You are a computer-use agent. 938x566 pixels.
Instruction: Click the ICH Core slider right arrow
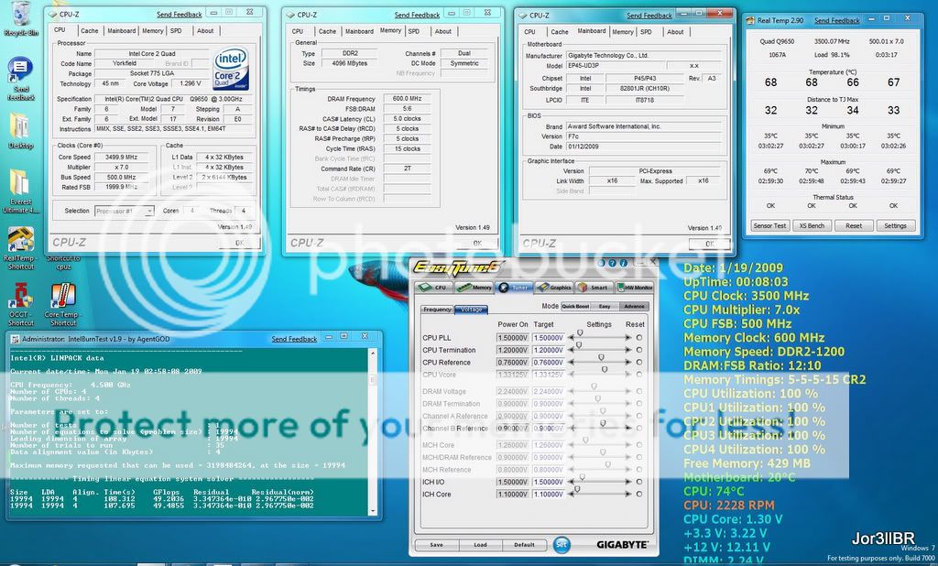pyautogui.click(x=628, y=495)
